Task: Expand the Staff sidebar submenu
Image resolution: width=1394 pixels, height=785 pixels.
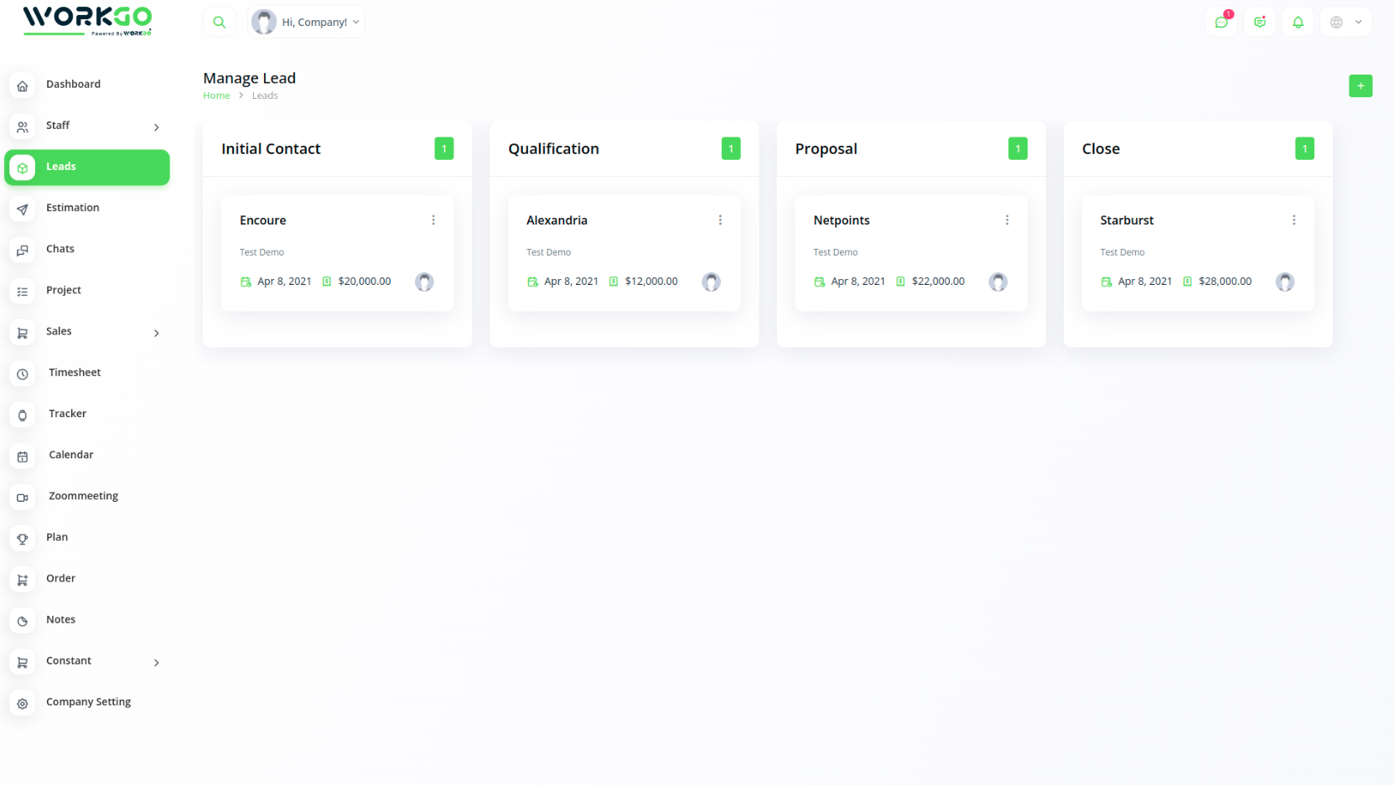Action: [156, 127]
